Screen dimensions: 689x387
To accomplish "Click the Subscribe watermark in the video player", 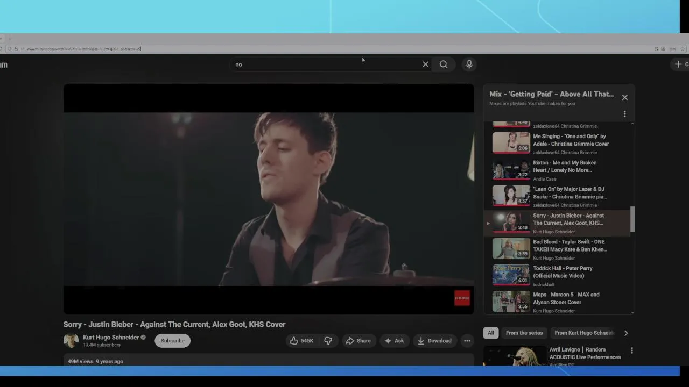I will (x=462, y=298).
